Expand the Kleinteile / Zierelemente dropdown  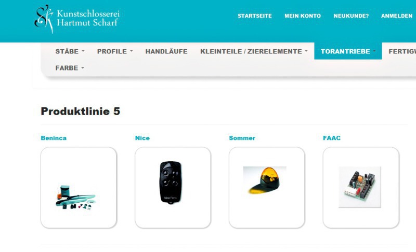(254, 51)
